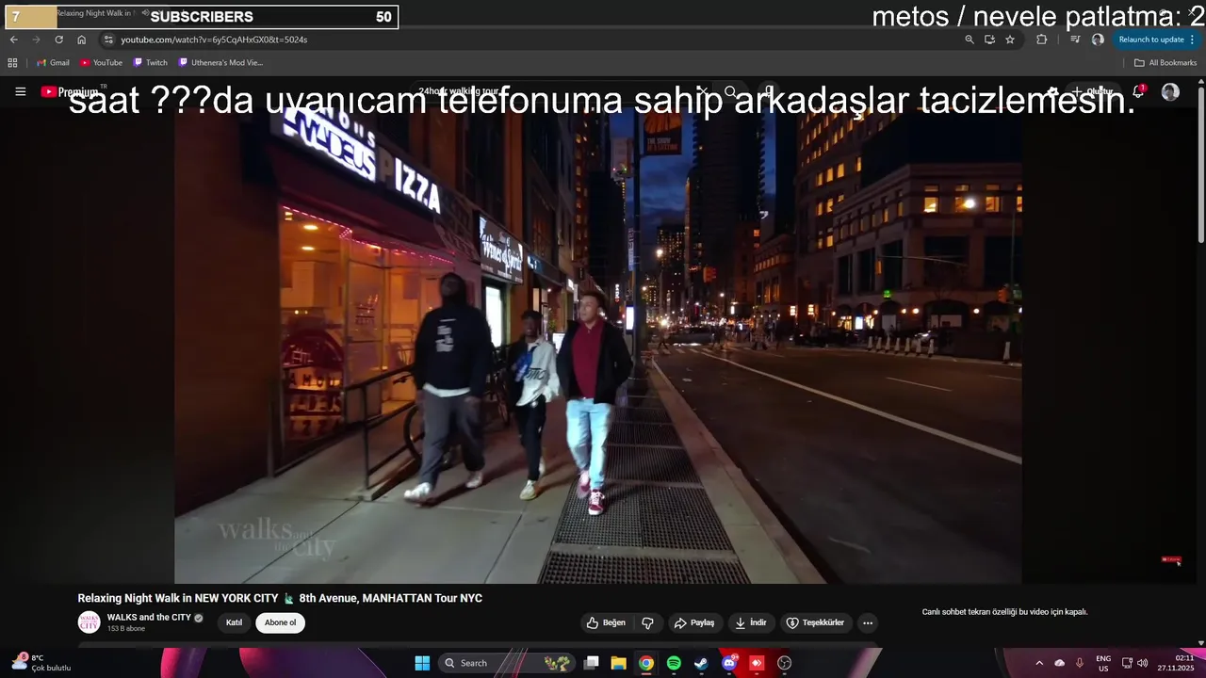Open Chrome three-dot menu
Screen dimensions: 1206x678
click(1193, 40)
